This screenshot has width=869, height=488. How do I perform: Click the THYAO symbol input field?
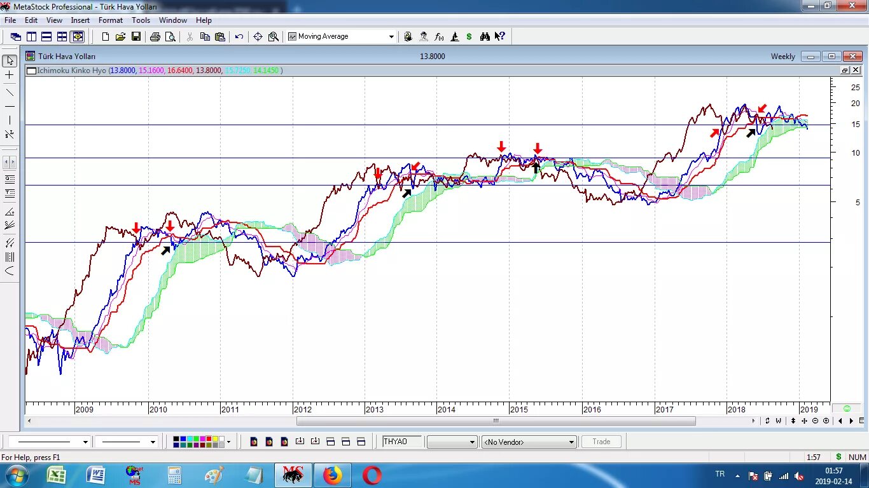click(401, 441)
